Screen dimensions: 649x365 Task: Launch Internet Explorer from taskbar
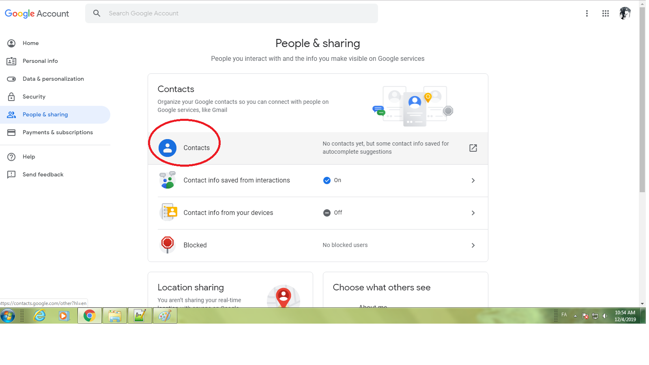point(39,316)
